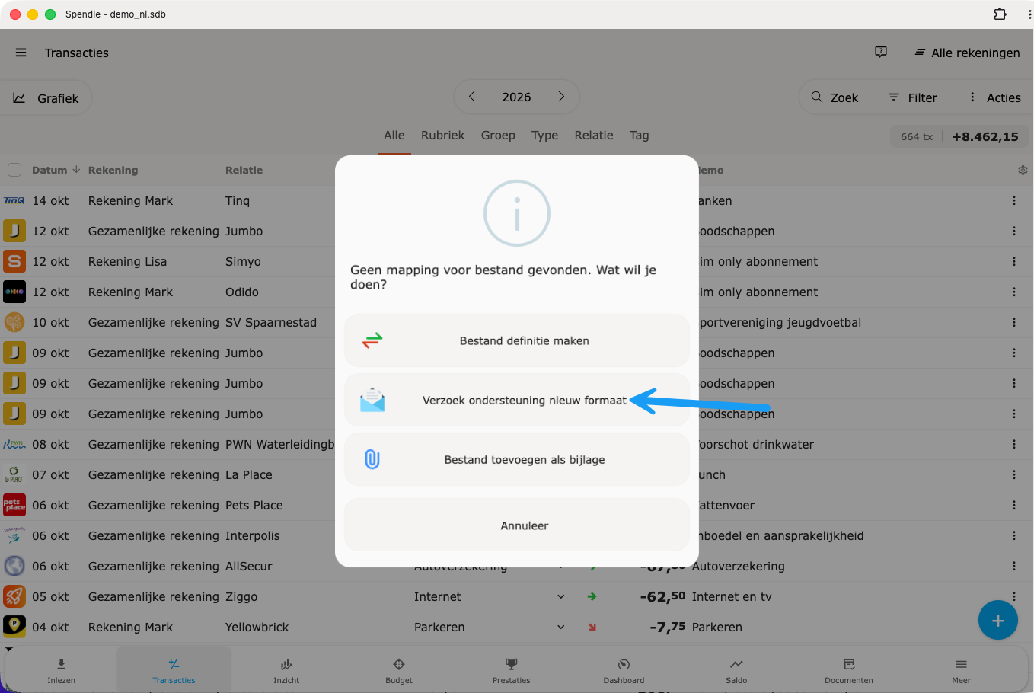Viewport: 1034px width, 693px height.
Task: Open the Zoek search field
Action: (835, 97)
